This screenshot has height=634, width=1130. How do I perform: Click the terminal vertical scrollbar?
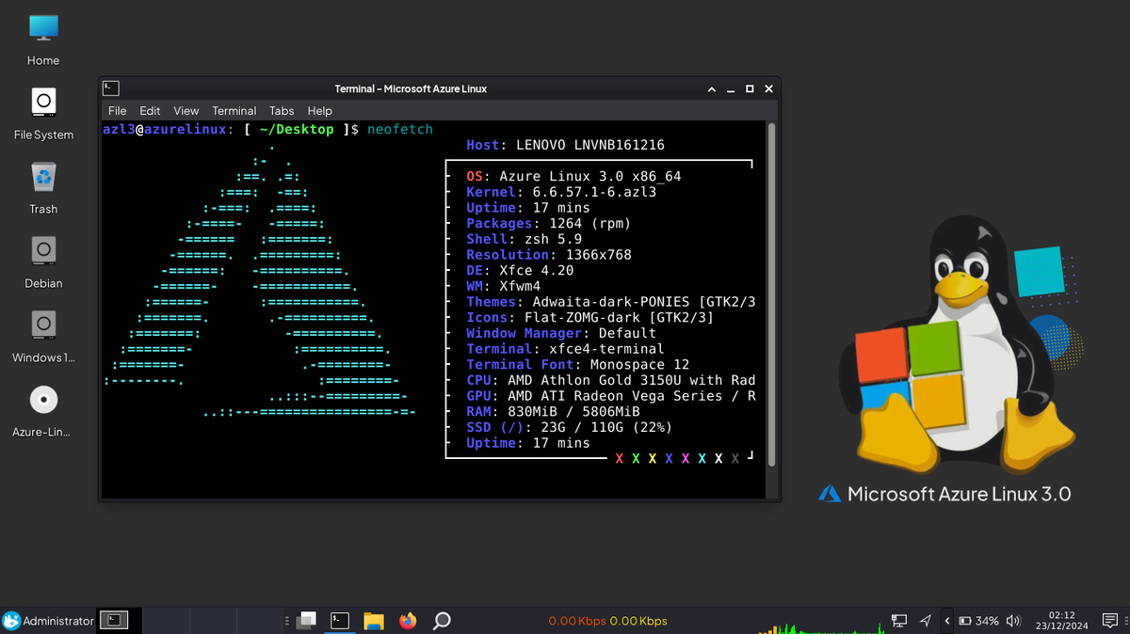point(771,293)
